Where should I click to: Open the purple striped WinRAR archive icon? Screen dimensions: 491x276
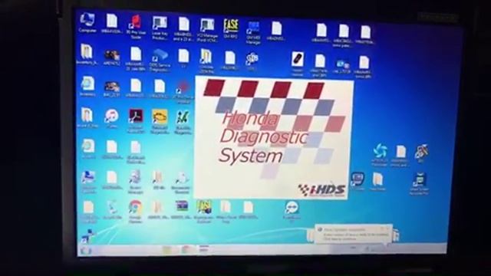(x=182, y=209)
